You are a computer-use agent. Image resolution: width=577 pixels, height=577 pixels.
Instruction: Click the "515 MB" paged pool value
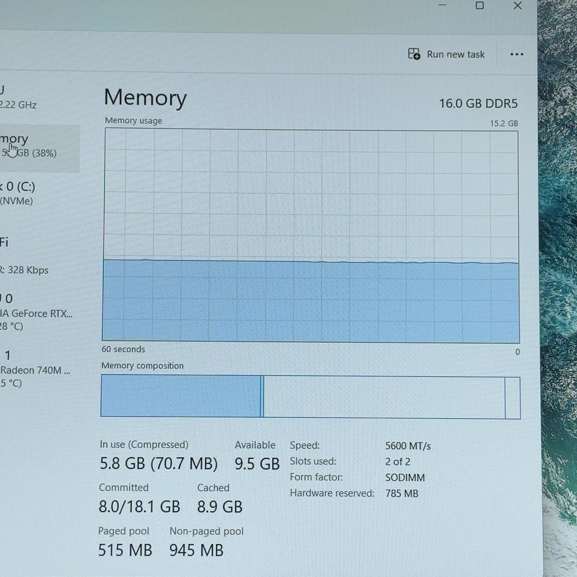tap(125, 550)
